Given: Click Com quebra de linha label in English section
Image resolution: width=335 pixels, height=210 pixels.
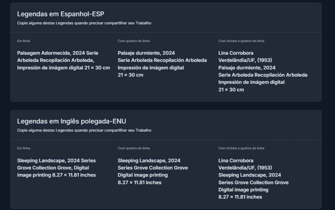Looking at the screenshot, I should pos(134,148).
